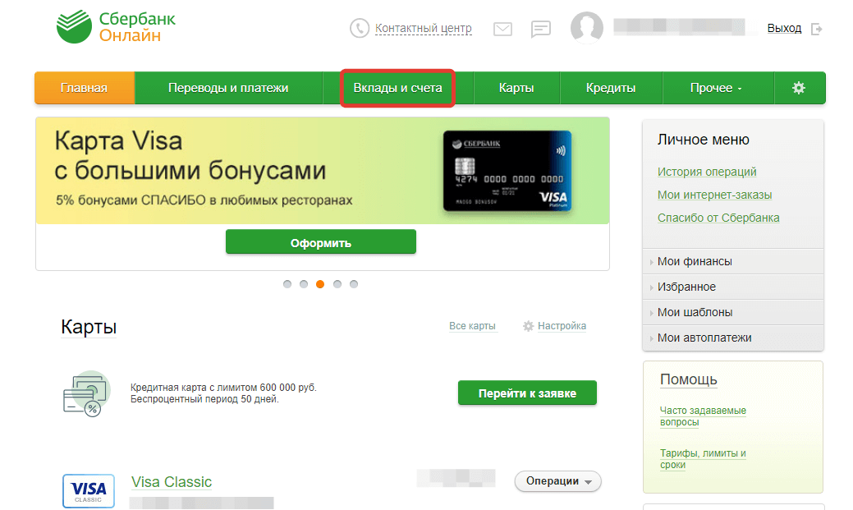Image resolution: width=853 pixels, height=510 pixels.
Task: Click 'Беспроцентный период 50 дней.' text
Action: click(204, 399)
